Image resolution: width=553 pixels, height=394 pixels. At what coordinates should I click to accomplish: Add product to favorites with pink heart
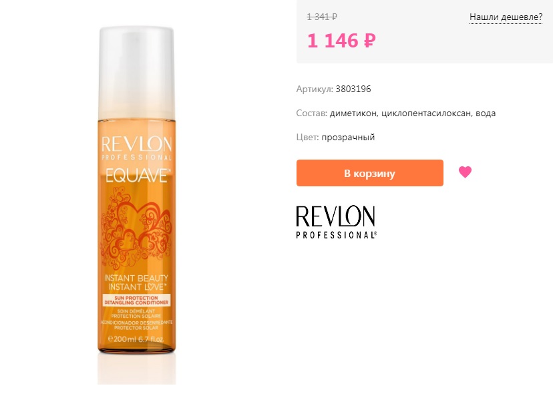point(465,172)
